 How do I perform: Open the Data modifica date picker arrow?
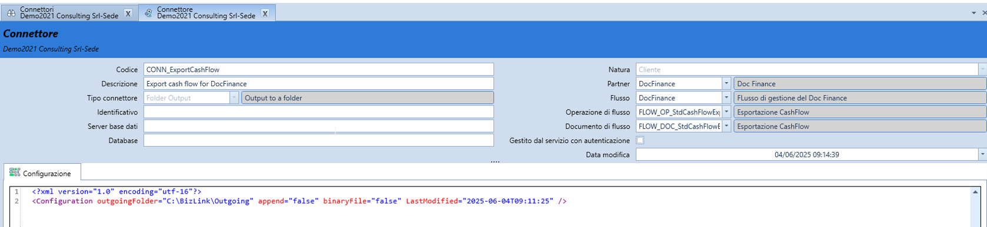[982, 154]
